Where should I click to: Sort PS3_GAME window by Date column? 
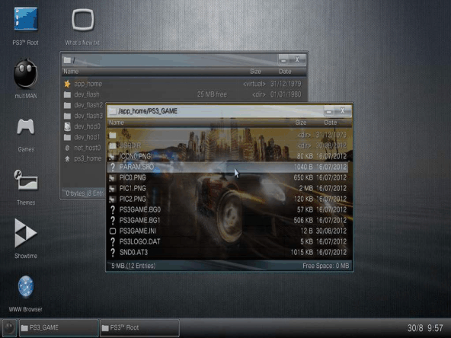330,123
